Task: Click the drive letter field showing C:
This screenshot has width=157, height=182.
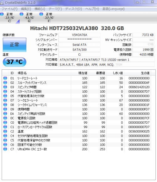Action: [79, 55]
